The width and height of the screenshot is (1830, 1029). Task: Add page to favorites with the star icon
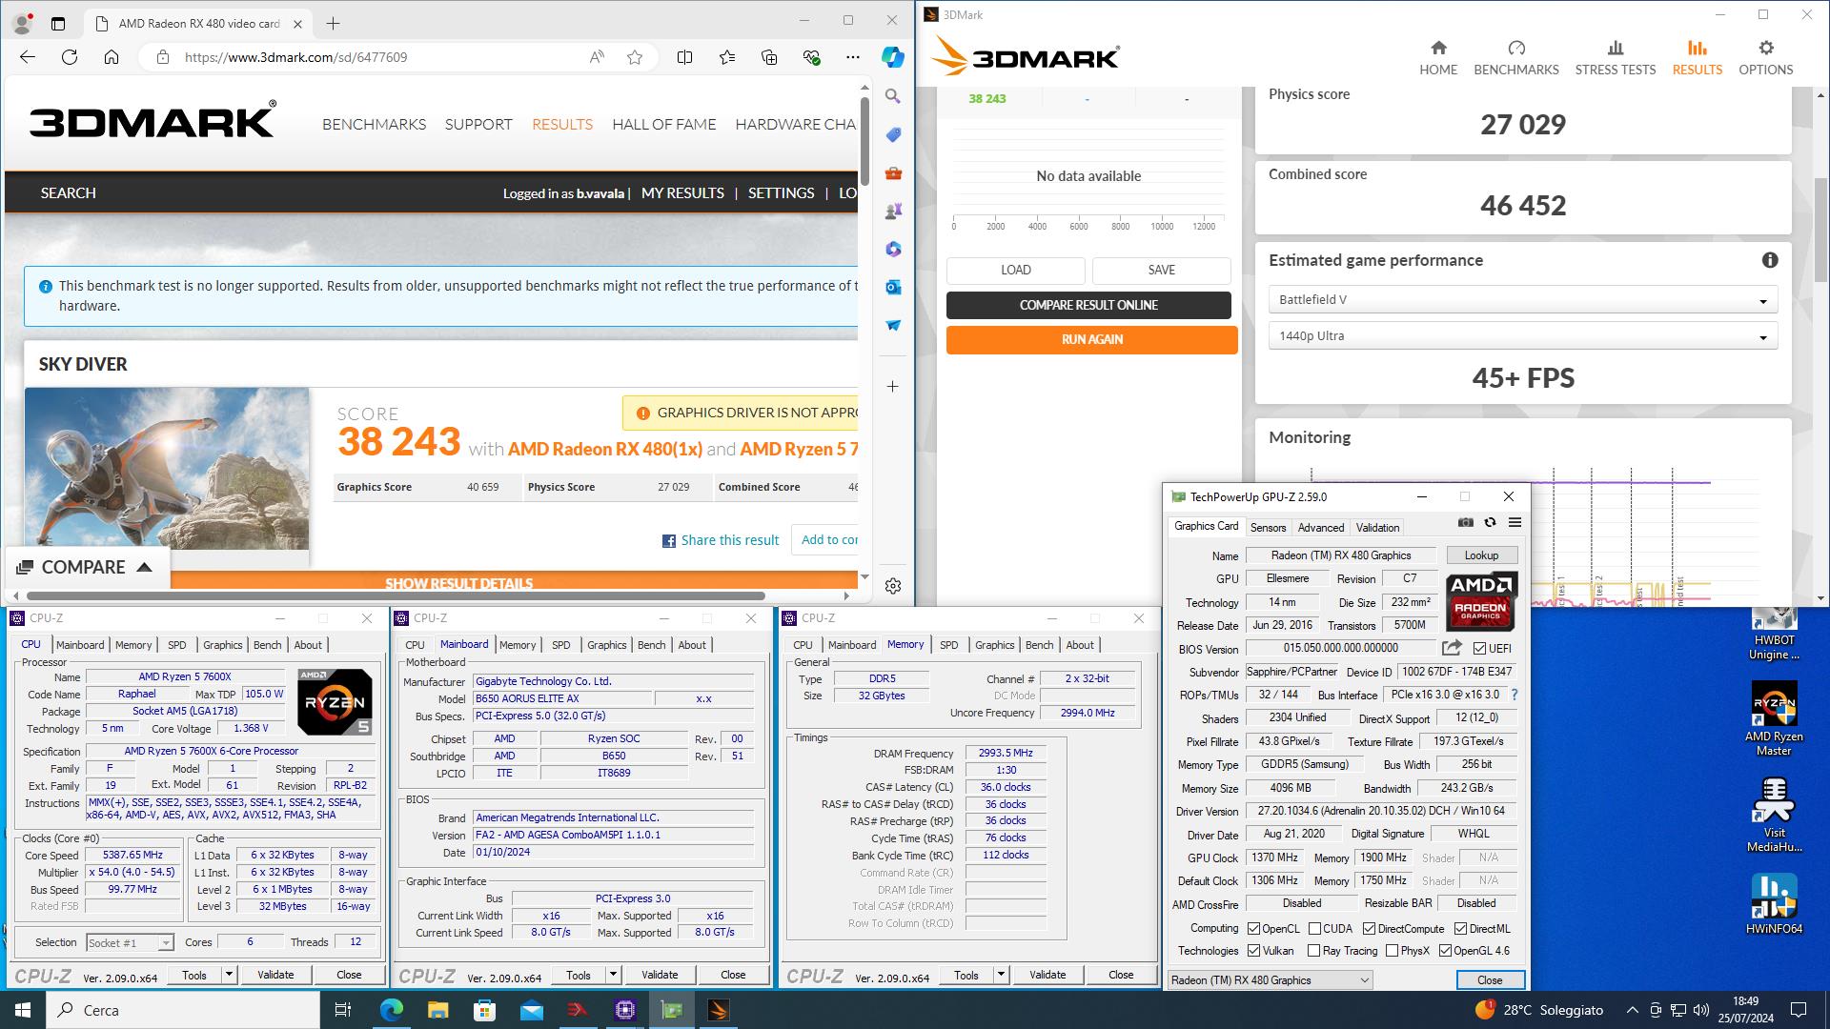pos(635,57)
